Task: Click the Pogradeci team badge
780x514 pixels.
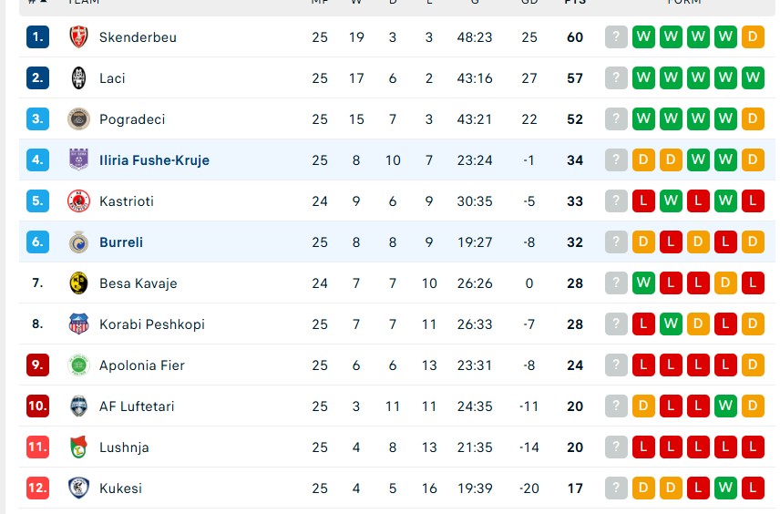Action: click(x=79, y=119)
